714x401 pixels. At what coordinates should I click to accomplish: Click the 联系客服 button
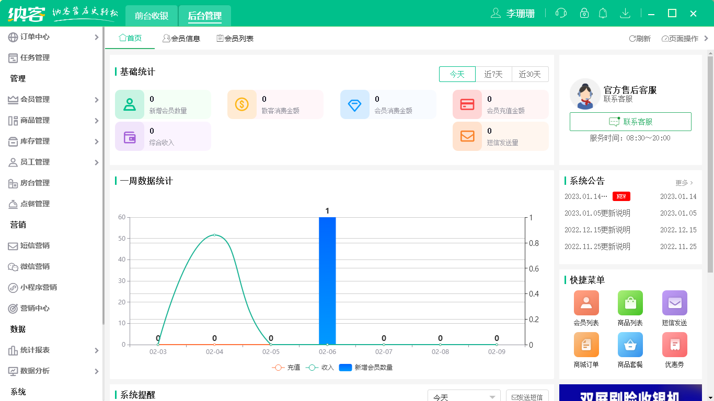click(x=630, y=122)
